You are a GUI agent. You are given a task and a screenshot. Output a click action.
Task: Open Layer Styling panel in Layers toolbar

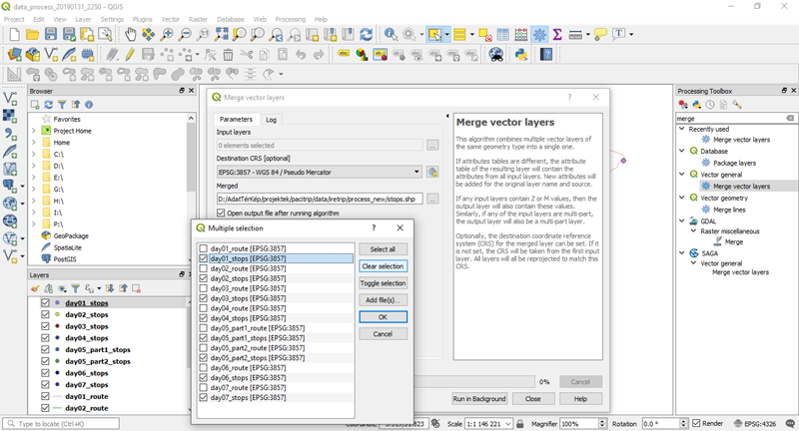[x=35, y=288]
